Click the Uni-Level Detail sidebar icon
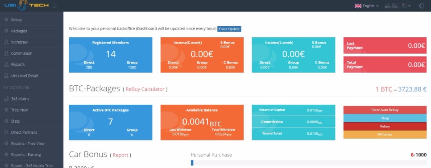The image size is (431, 168). (x=6, y=76)
